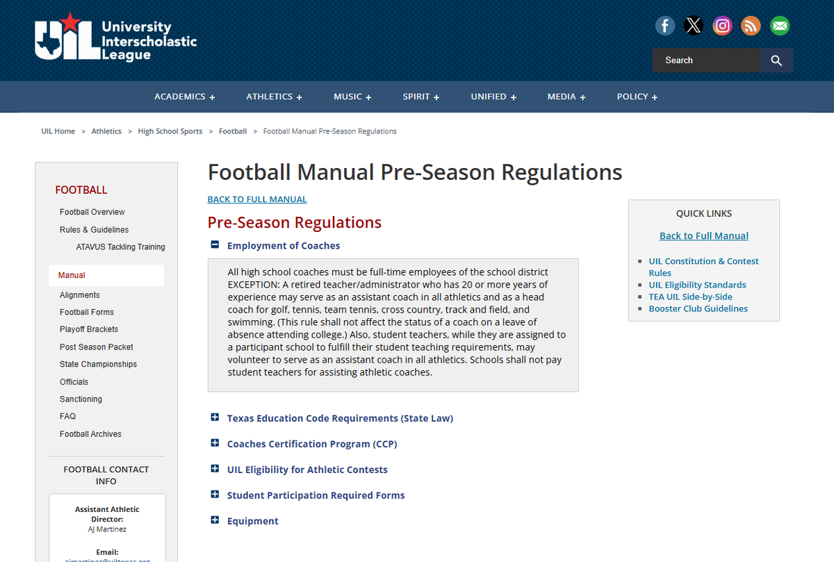The width and height of the screenshot is (834, 562).
Task: Open the Music navigation menu
Action: pyautogui.click(x=352, y=97)
